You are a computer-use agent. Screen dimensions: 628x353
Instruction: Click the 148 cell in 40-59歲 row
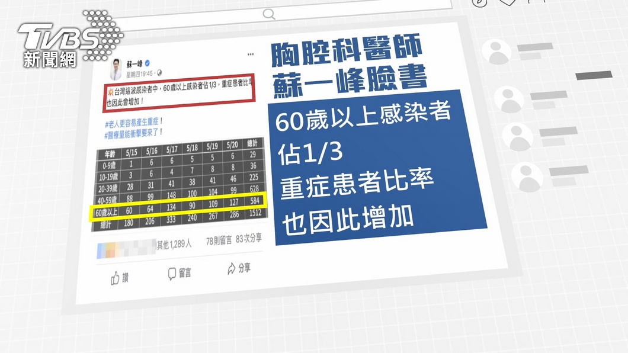tap(171, 195)
